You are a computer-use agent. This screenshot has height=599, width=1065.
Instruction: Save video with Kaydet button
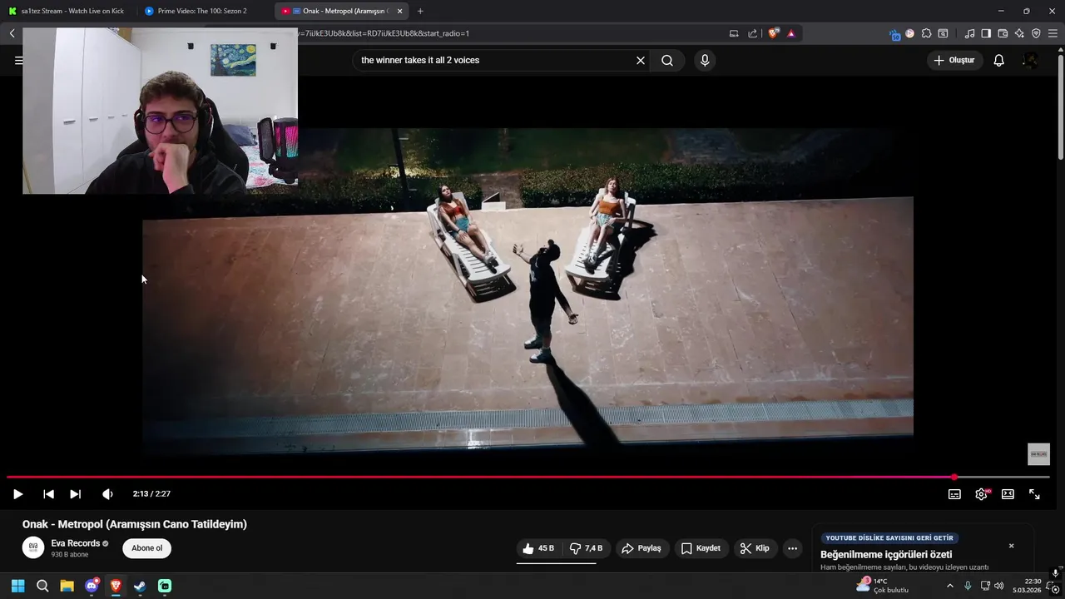click(701, 548)
